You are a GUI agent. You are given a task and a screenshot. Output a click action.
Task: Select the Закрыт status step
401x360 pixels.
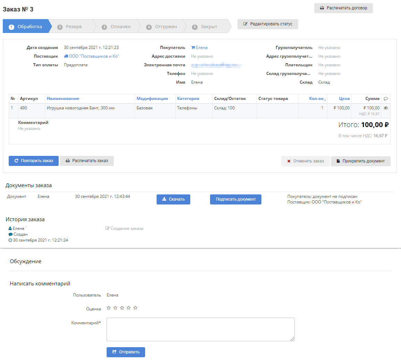click(x=206, y=27)
